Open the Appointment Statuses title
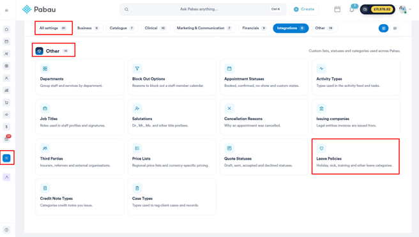This screenshot has height=237, width=419. (x=244, y=79)
